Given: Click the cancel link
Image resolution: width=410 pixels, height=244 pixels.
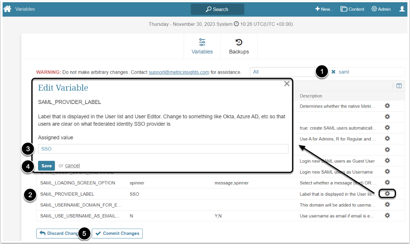Looking at the screenshot, I should pos(72,165).
